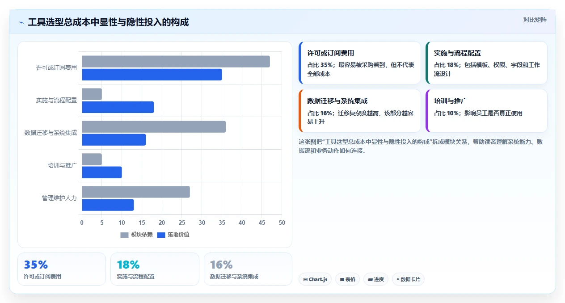Viewport: 565px width, 303px height.
Task: Click the x-axis tick label 35
Action: coord(222,223)
